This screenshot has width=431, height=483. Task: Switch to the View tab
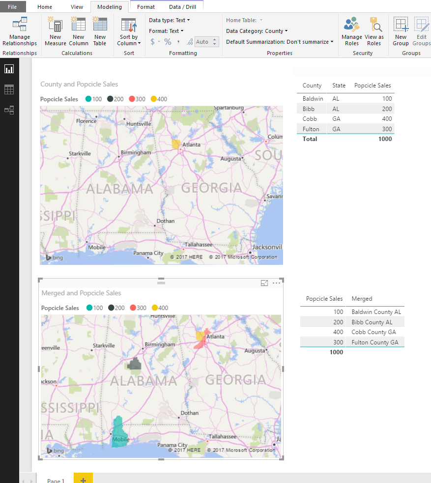[x=77, y=7]
